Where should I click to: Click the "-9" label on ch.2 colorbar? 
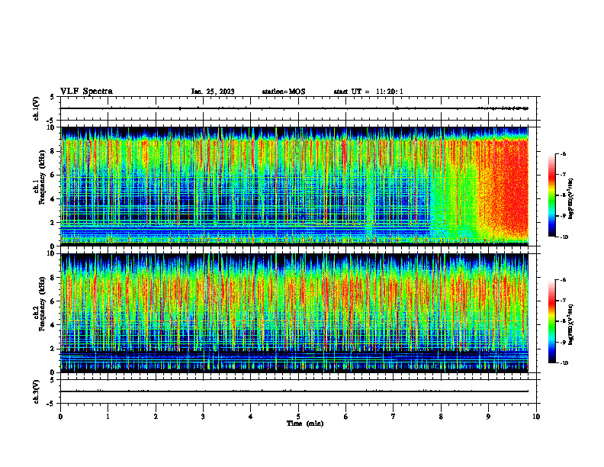tap(563, 342)
